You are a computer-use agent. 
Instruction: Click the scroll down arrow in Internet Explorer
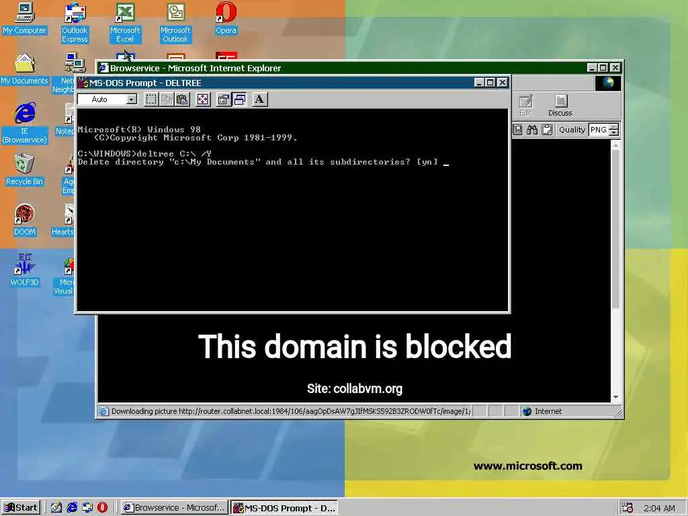[x=615, y=396]
